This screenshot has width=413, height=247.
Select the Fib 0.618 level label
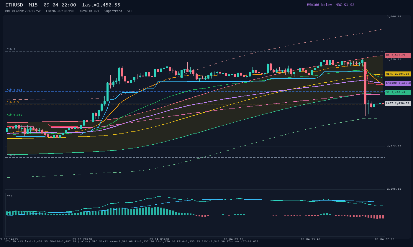tap(14, 90)
